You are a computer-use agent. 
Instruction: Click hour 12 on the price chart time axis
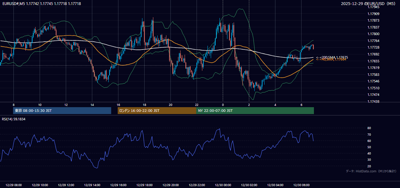66,105
